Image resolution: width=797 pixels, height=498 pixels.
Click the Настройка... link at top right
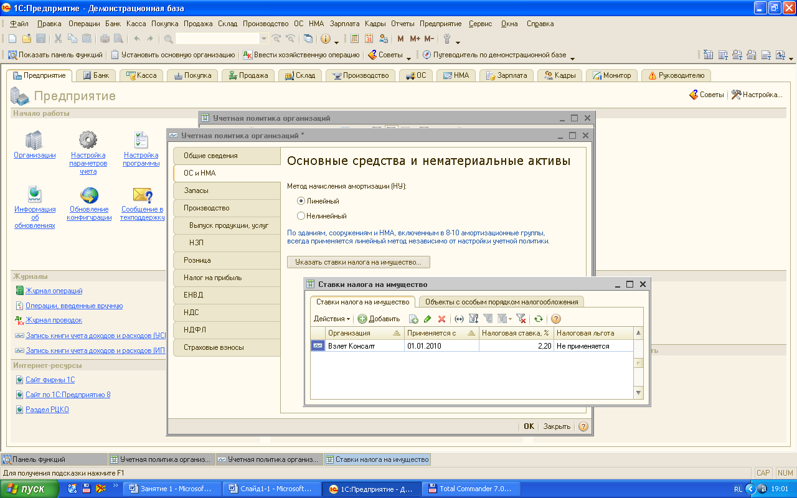[x=757, y=95]
